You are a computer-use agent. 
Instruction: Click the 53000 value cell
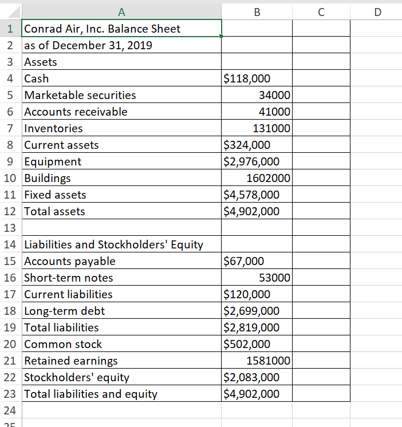tap(257, 277)
